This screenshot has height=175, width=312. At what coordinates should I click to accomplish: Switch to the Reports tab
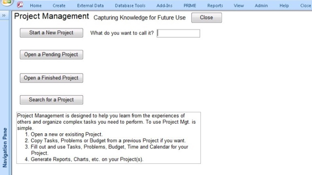point(215,5)
